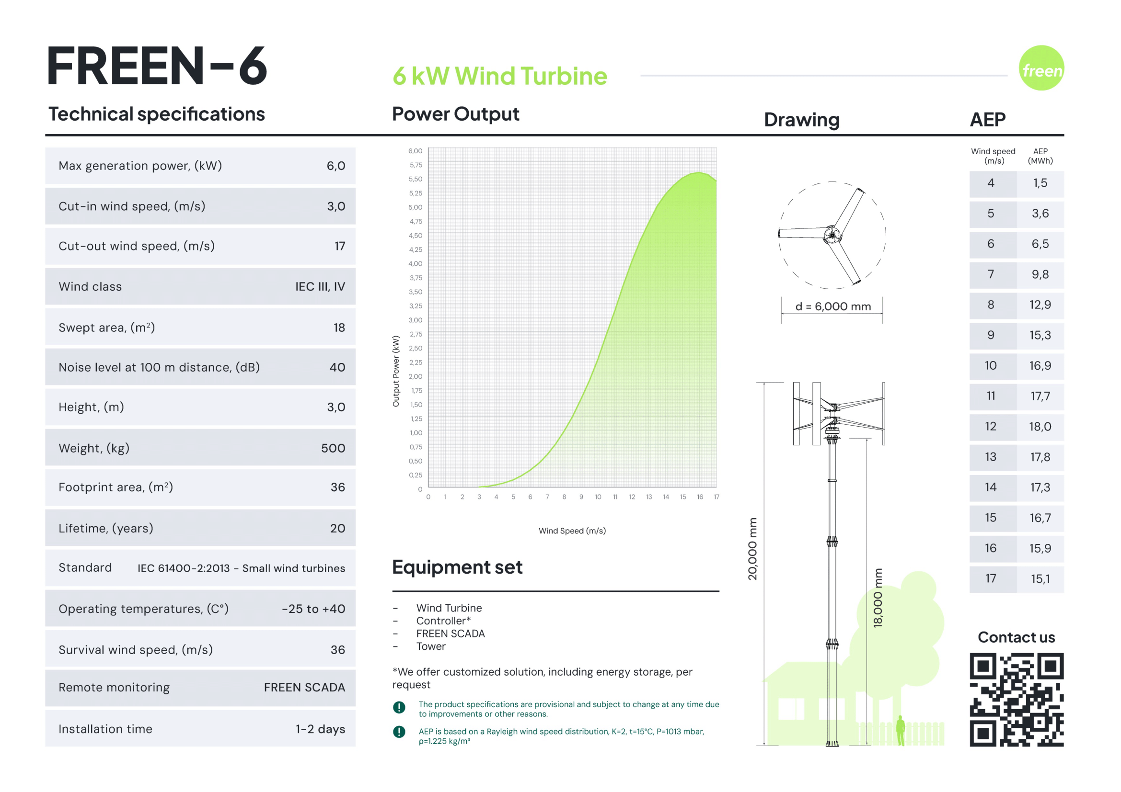
Task: Click the 'FREEN SCADA' remote monitoring value
Action: (x=305, y=687)
